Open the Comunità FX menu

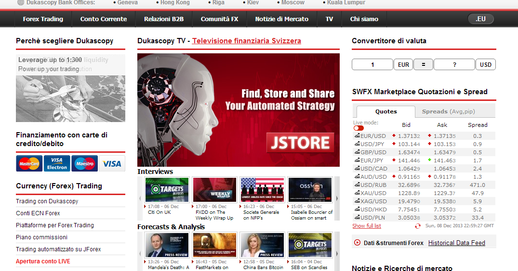pyautogui.click(x=219, y=19)
